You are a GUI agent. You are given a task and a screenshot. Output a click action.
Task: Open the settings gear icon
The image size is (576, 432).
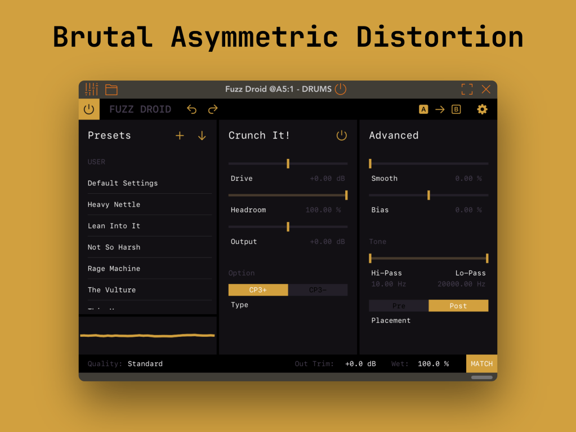click(482, 109)
